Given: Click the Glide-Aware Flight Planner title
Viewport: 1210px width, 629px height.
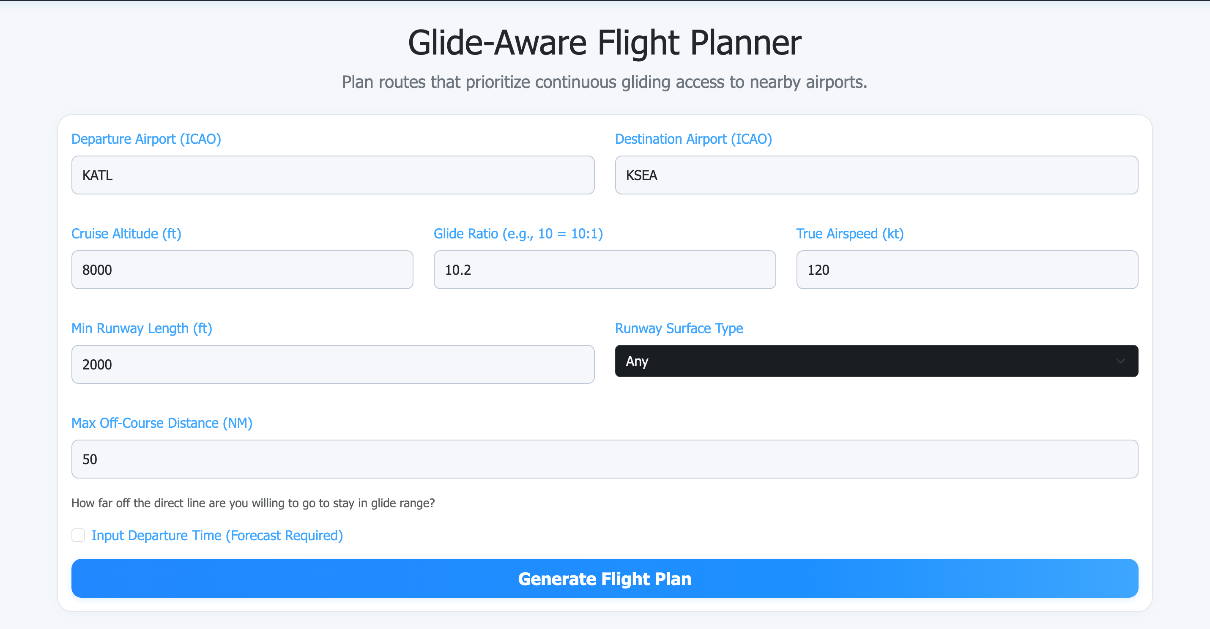Looking at the screenshot, I should [605, 42].
